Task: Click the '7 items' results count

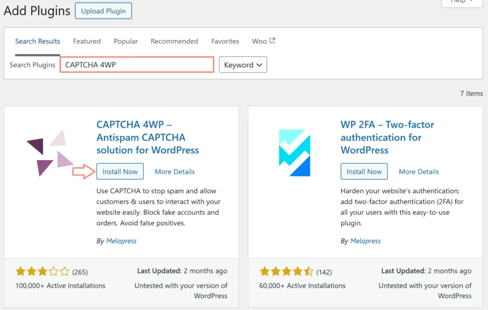Action: click(x=471, y=93)
